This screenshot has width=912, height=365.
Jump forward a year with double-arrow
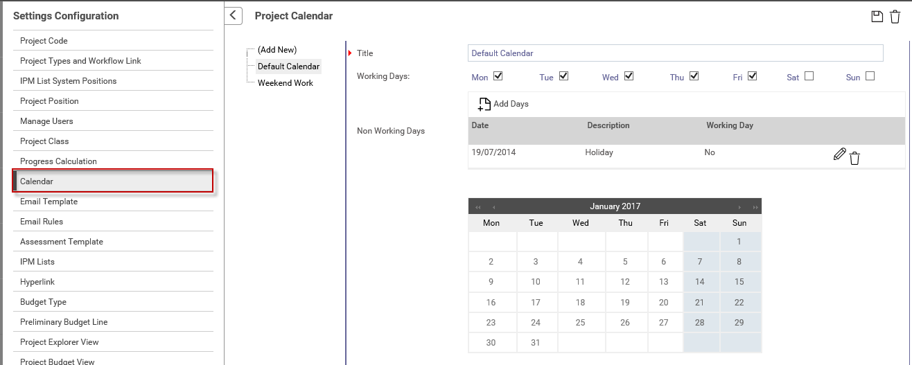point(755,207)
